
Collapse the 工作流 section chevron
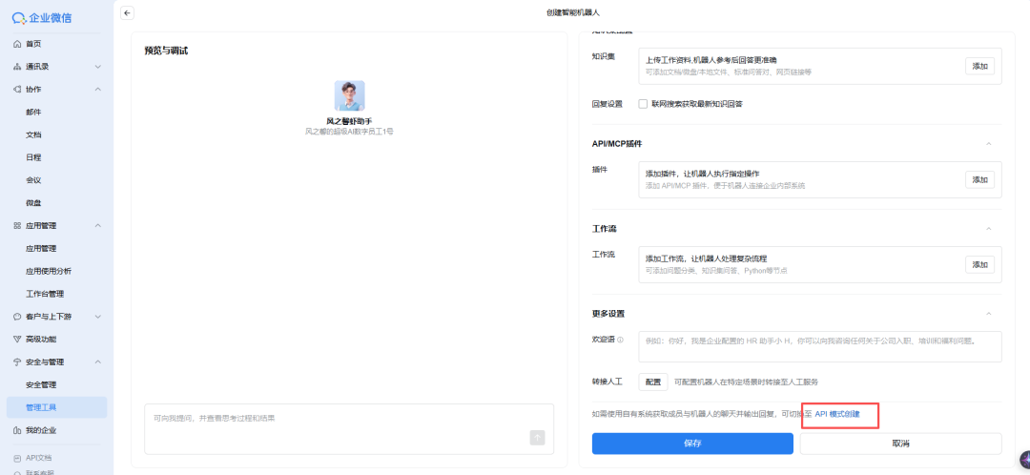(989, 229)
